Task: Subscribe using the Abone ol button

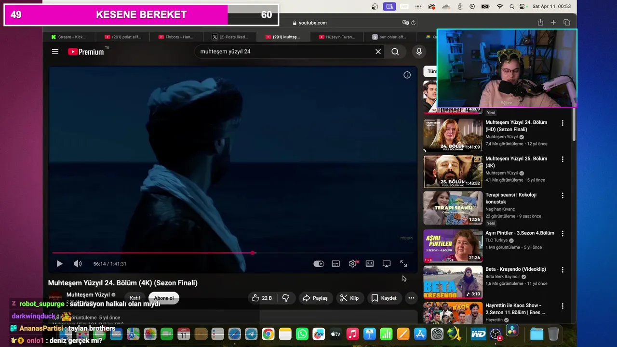Action: (164, 298)
